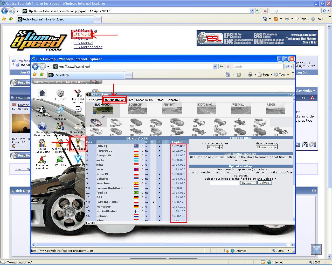Select the FOX car icon
This screenshot has height=265, width=332.
[x=136, y=131]
